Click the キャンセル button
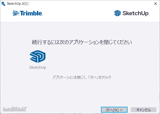160x114 pixels. click(x=144, y=110)
